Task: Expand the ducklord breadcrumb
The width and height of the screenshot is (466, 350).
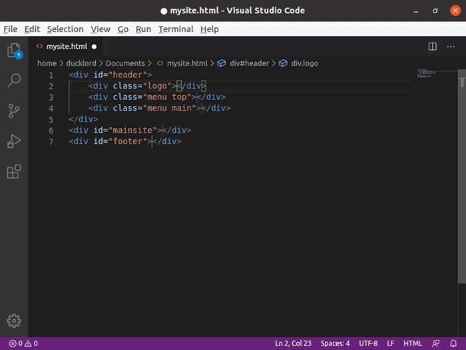Action: (81, 63)
